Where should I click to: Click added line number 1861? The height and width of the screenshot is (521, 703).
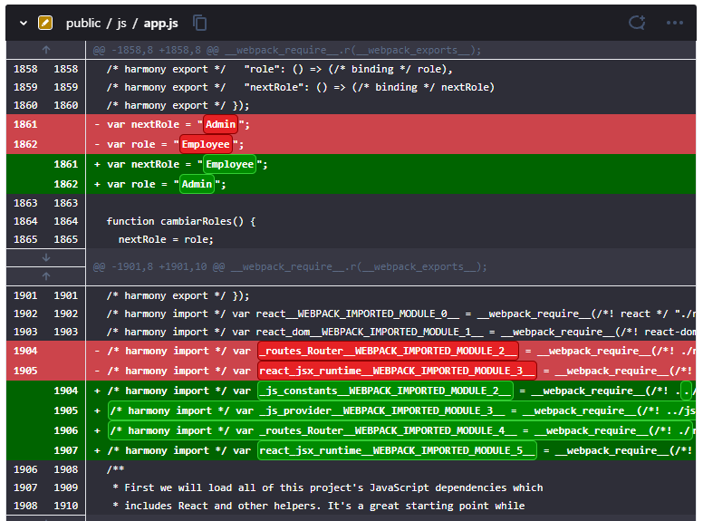click(65, 164)
